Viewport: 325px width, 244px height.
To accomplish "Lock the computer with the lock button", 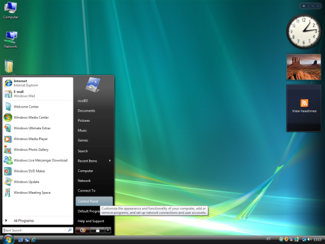I will point(97,230).
